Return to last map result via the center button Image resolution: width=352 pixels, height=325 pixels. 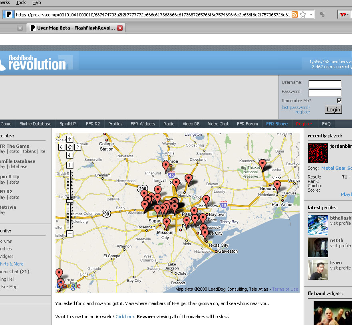pos(70,147)
